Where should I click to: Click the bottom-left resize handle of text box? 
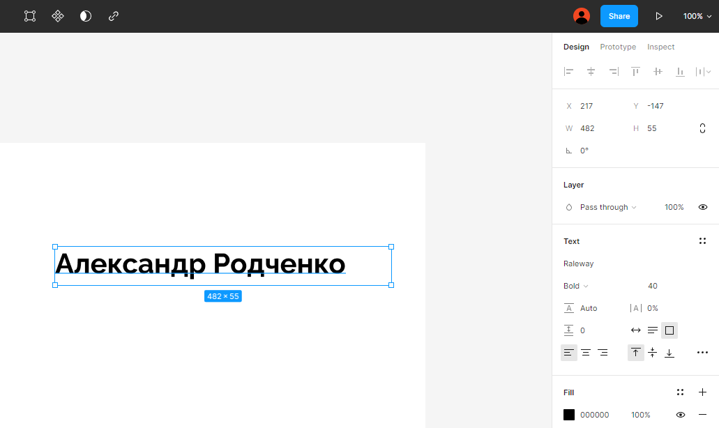[55, 285]
